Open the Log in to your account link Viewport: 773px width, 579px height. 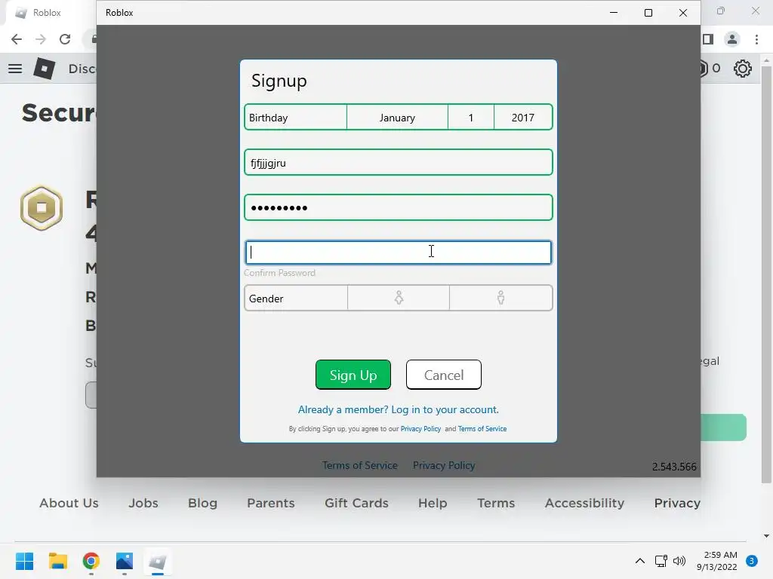[x=399, y=409]
